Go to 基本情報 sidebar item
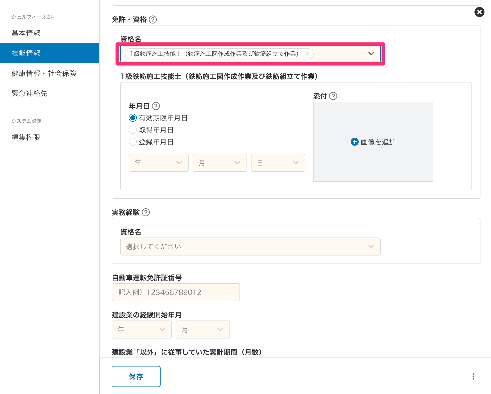The width and height of the screenshot is (491, 394). [x=26, y=33]
